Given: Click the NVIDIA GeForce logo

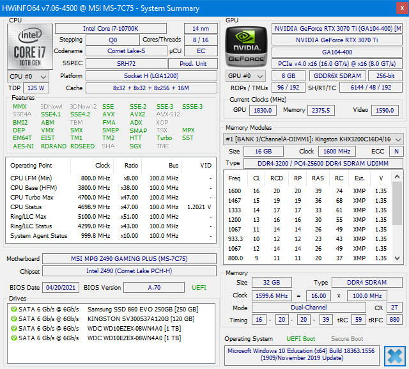Looking at the screenshot, I should [245, 45].
